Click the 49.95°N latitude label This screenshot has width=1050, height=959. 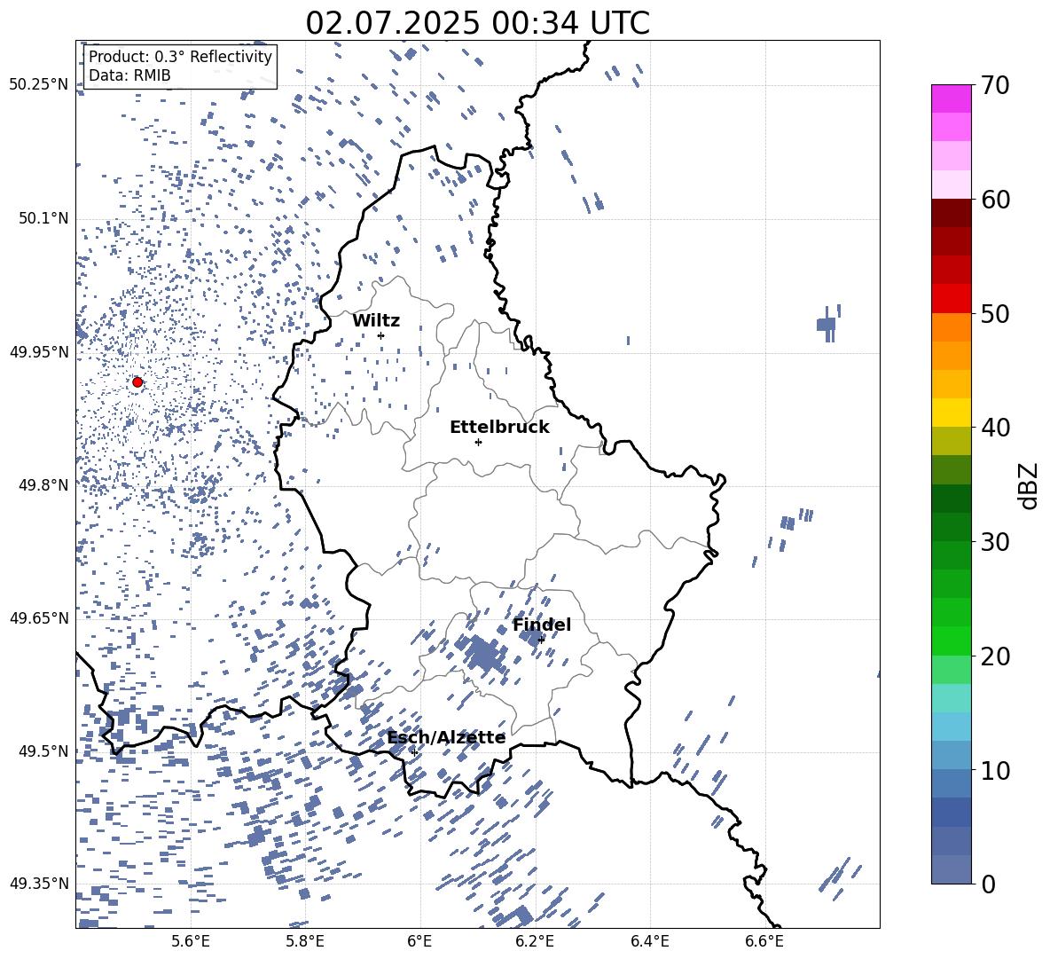click(x=39, y=352)
